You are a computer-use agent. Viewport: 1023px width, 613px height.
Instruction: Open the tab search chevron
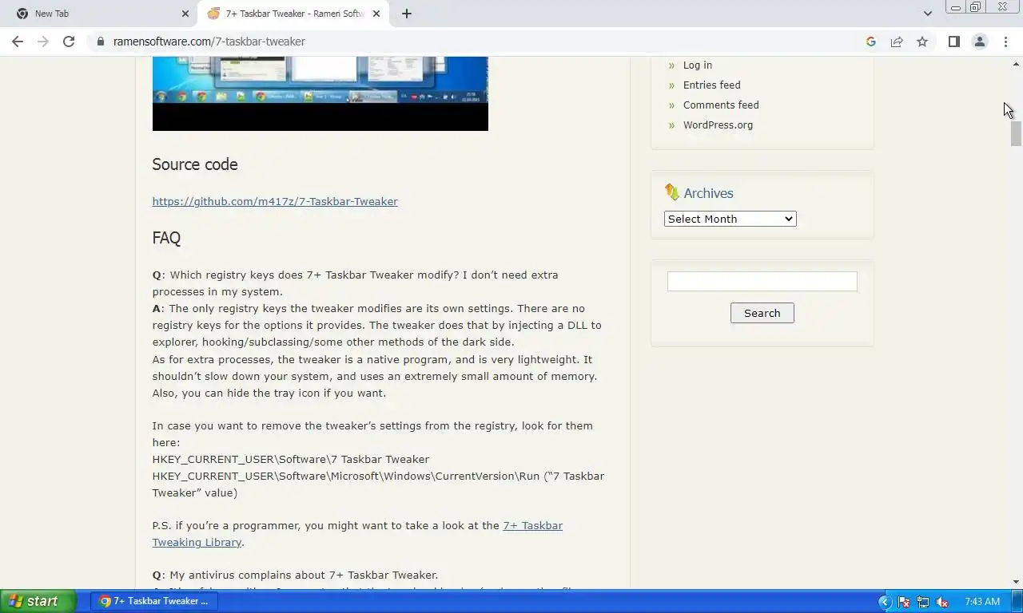tap(927, 14)
